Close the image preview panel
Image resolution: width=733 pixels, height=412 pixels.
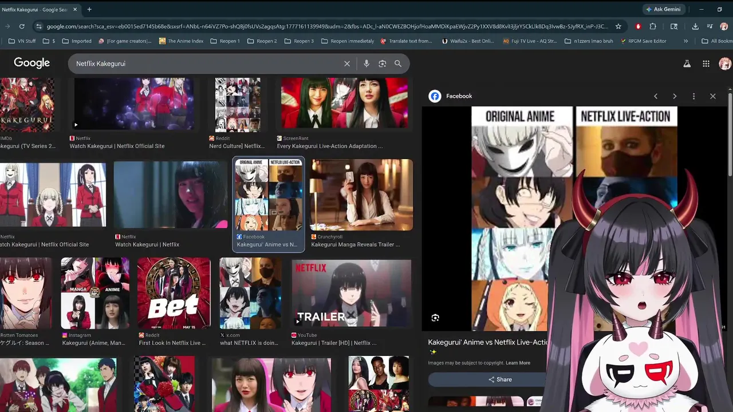(713, 96)
